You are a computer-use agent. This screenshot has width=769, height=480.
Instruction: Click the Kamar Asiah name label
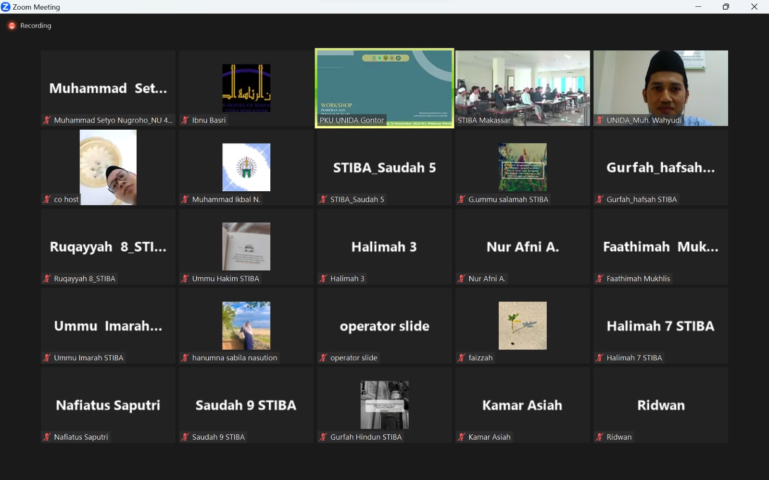[489, 437]
